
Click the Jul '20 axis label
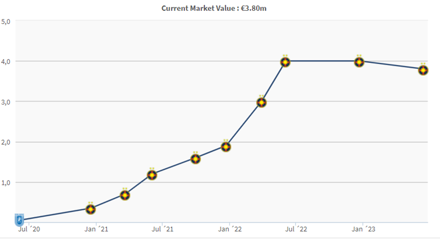click(29, 229)
